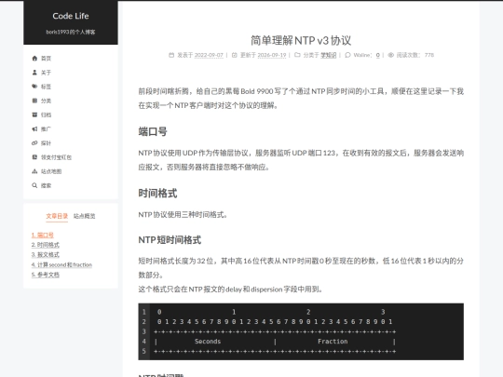The height and width of the screenshot is (377, 503).
Task: Click the sentence NTP 协议使用三种时间格式。
Action: click(183, 215)
